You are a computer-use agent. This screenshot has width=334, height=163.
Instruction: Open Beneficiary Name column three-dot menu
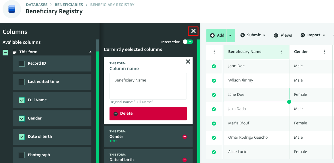tap(281, 52)
